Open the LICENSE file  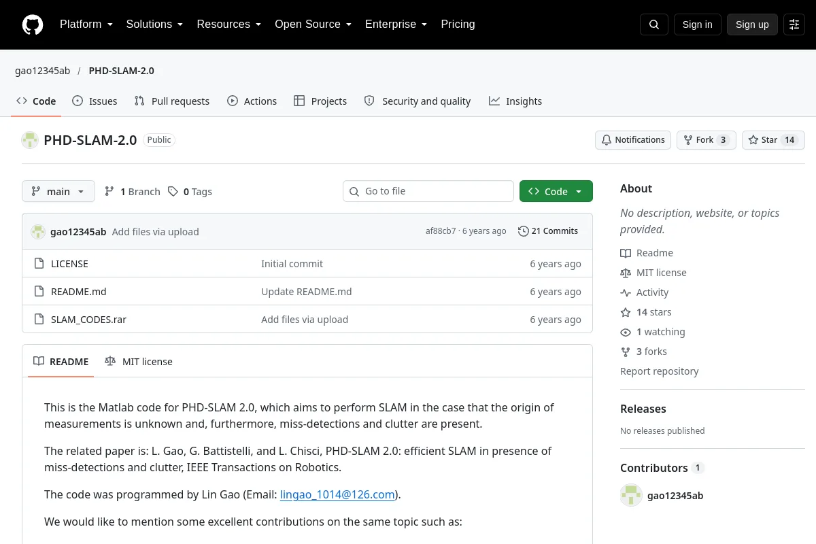pos(69,264)
